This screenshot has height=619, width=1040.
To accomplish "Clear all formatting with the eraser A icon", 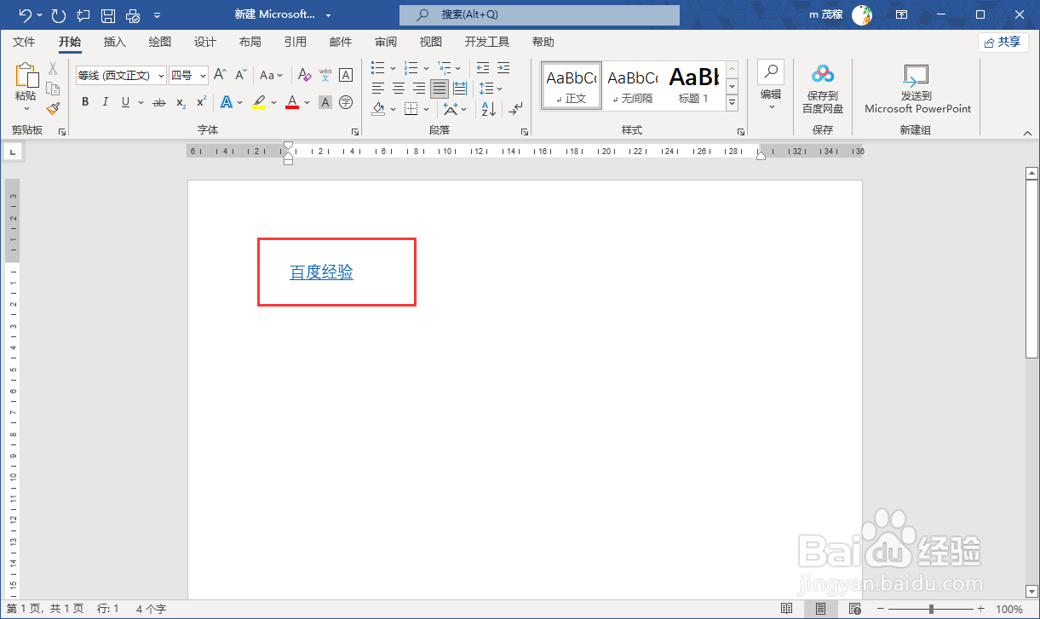I will tap(303, 75).
